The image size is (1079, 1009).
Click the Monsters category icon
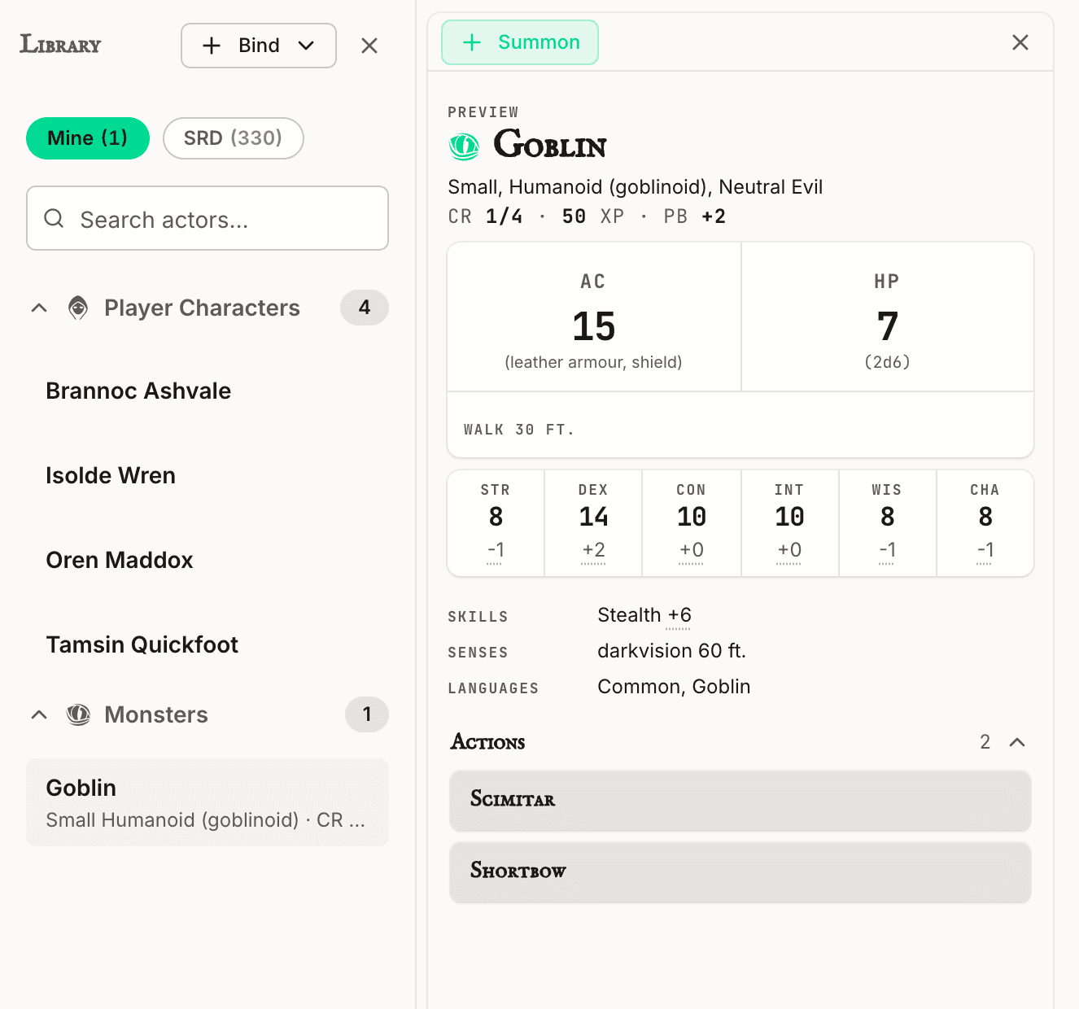coord(78,714)
